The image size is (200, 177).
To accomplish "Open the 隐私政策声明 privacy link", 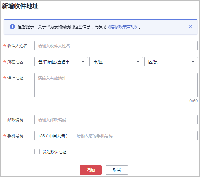I will coord(122,27).
